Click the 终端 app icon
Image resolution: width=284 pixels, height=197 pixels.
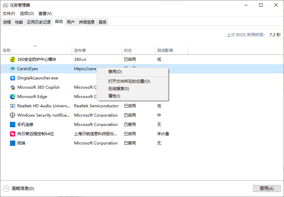point(13,143)
